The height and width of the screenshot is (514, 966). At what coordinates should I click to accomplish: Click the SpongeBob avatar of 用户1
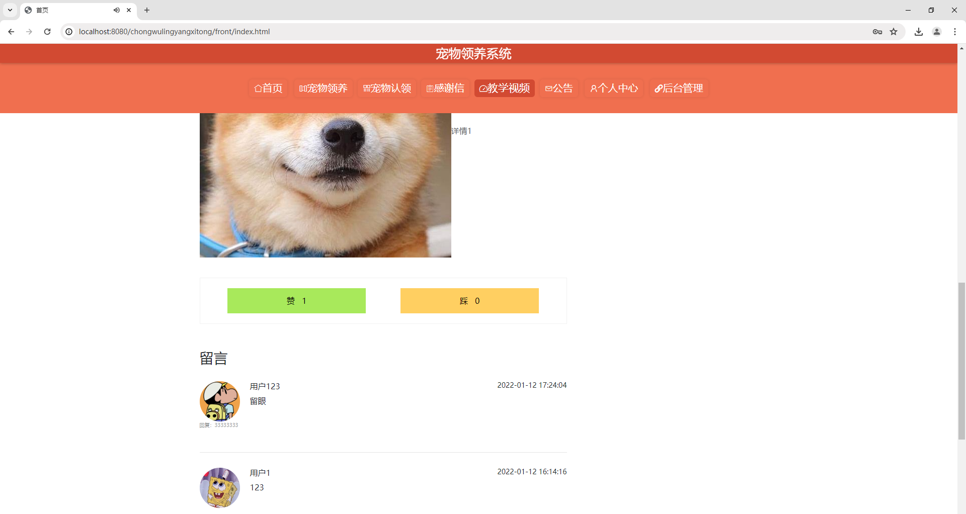[x=220, y=487]
